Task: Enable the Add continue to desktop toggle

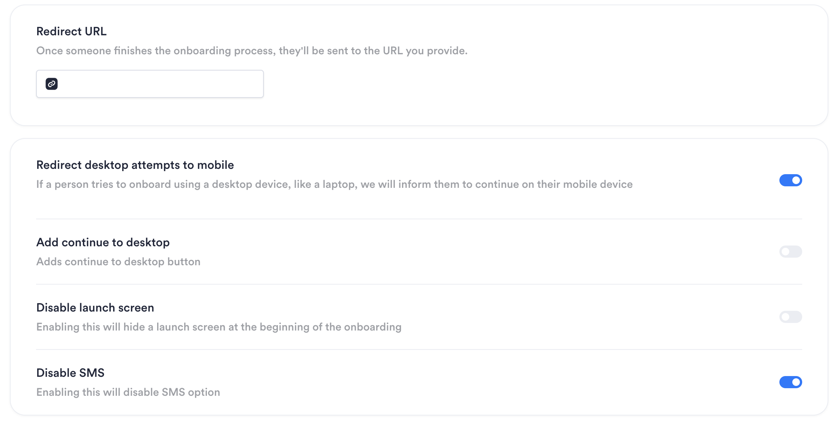Action: click(790, 252)
